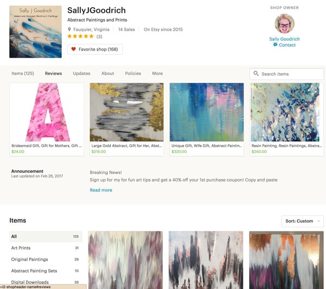Viewport: 326px width, 289px height.
Task: Click the Sally Goodrich owner name link
Action: tap(284, 39)
